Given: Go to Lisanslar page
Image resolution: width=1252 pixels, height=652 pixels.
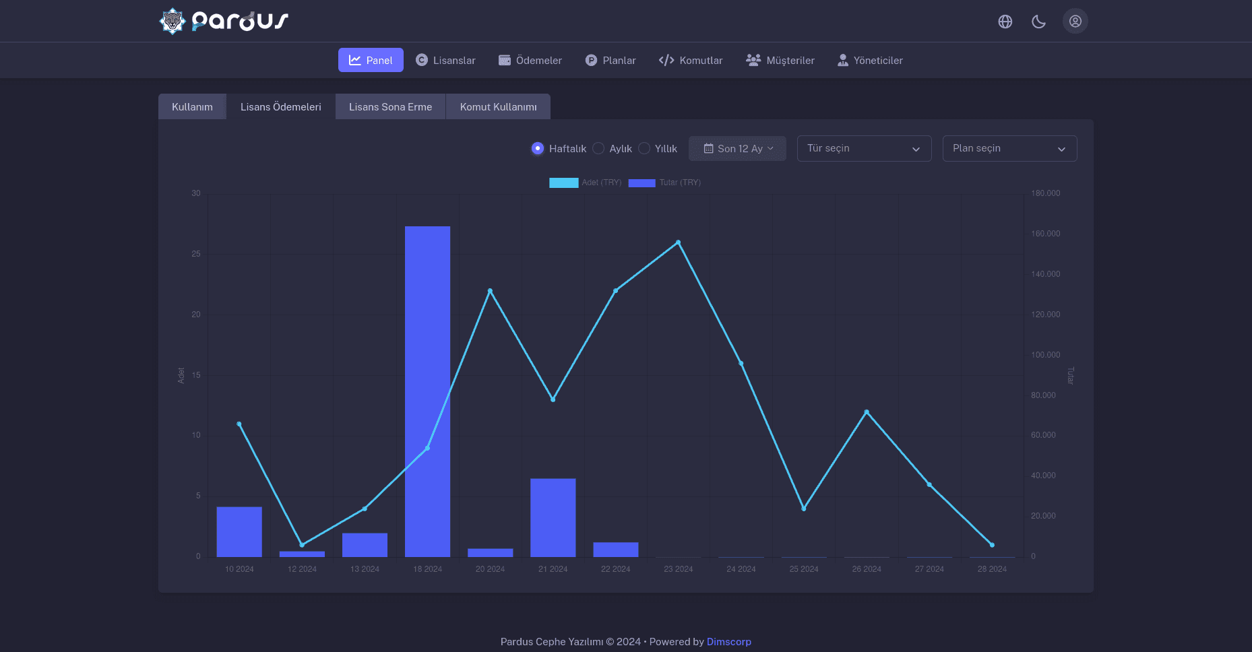Looking at the screenshot, I should coord(445,60).
